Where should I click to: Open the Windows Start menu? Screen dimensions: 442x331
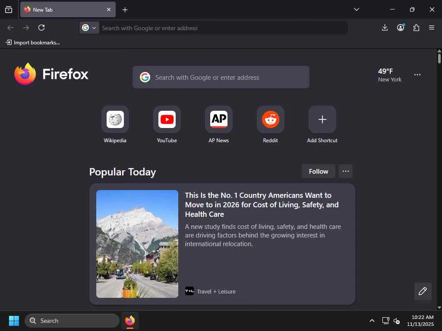click(x=14, y=321)
